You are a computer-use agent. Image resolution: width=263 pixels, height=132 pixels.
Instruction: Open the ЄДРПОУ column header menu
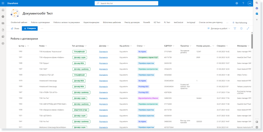[169, 46]
